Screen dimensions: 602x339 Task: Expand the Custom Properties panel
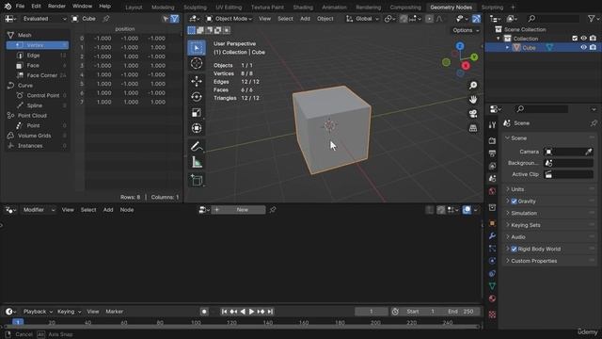pos(533,261)
